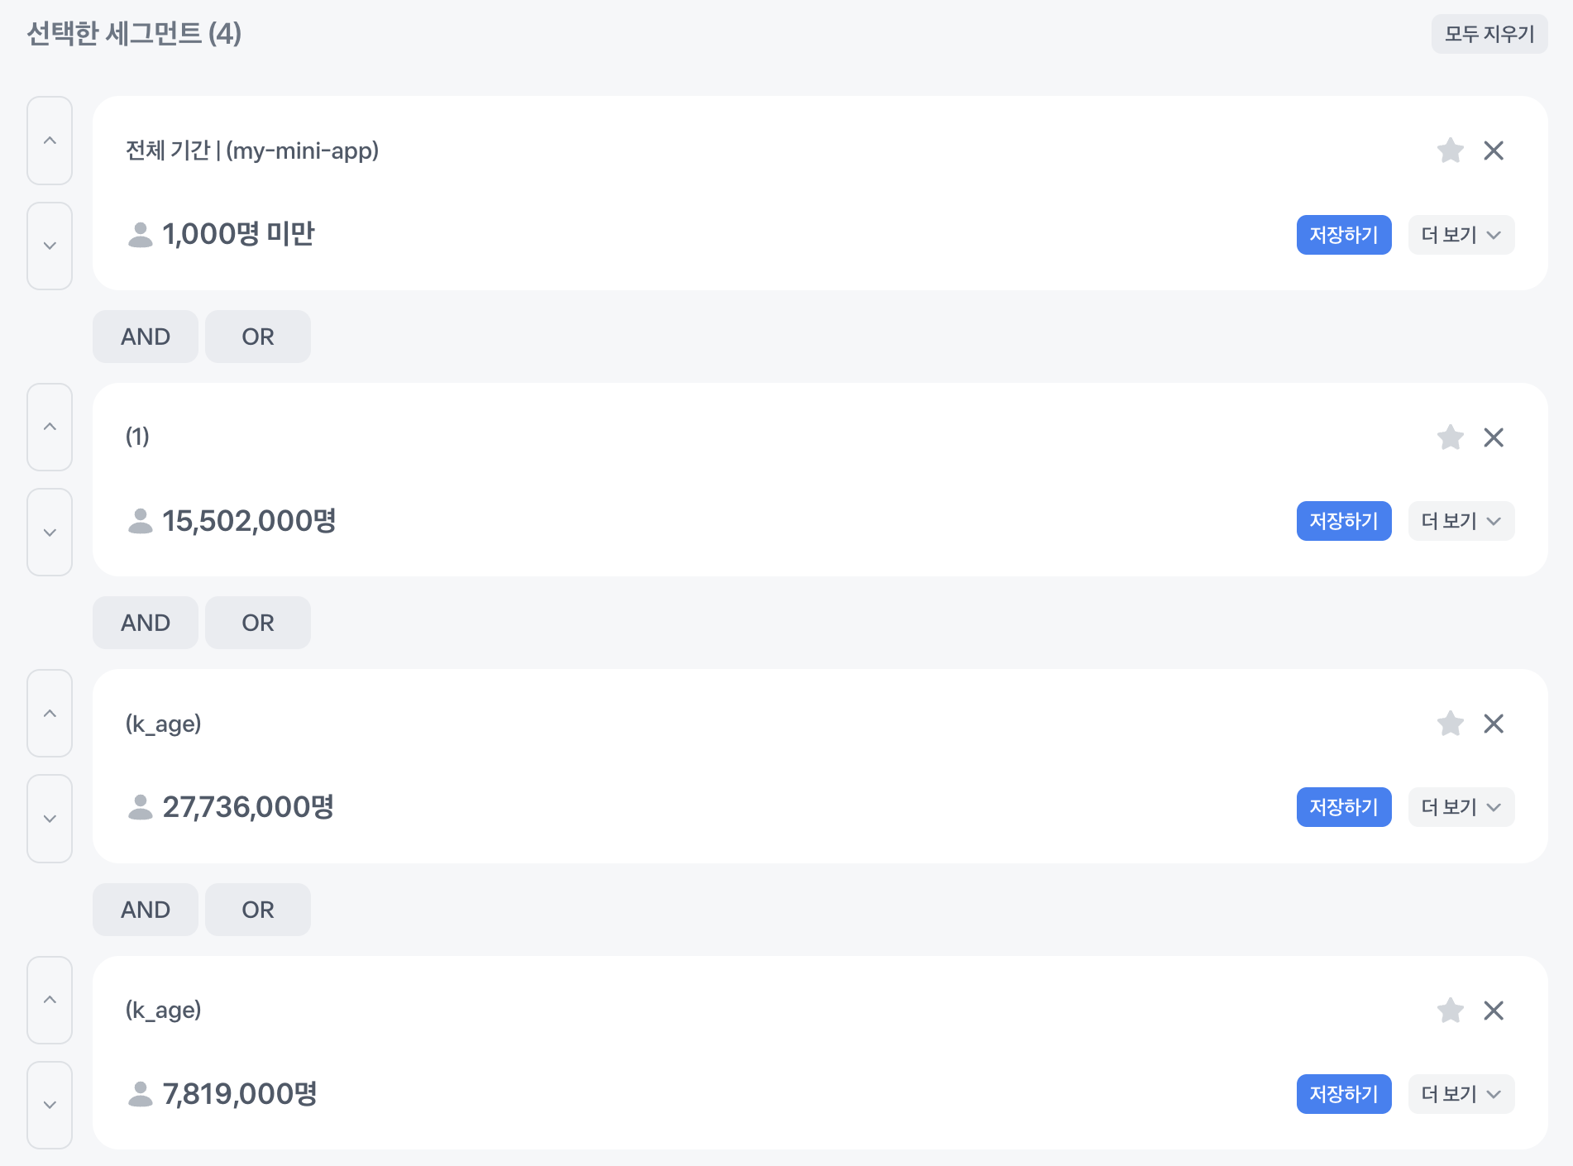The image size is (1573, 1166).
Task: Click 모두 지우기 to clear all segments
Action: (x=1489, y=34)
